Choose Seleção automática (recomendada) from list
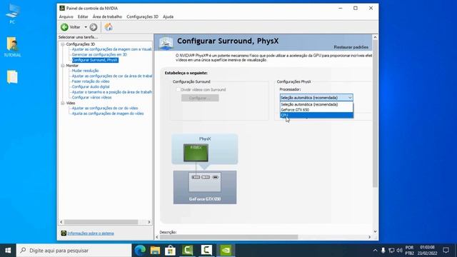Screen dimensions: 457x257 pyautogui.click(x=316, y=104)
